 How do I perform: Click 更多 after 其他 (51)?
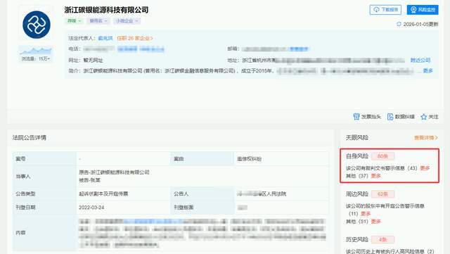pos(375,222)
